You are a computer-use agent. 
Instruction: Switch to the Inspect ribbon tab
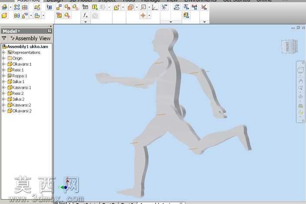(106, 1)
